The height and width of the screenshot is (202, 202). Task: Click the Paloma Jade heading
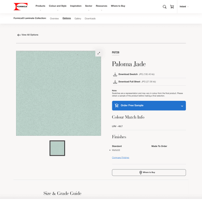point(129,64)
